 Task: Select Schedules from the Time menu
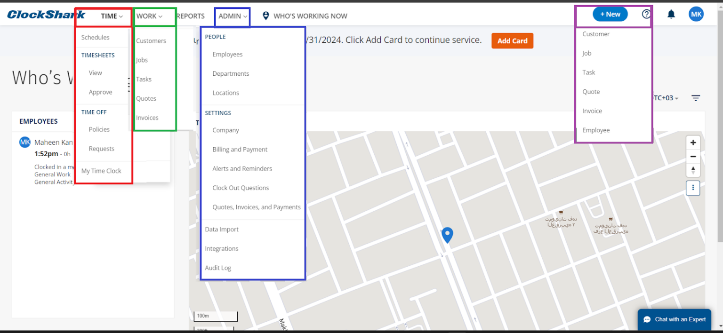click(95, 38)
